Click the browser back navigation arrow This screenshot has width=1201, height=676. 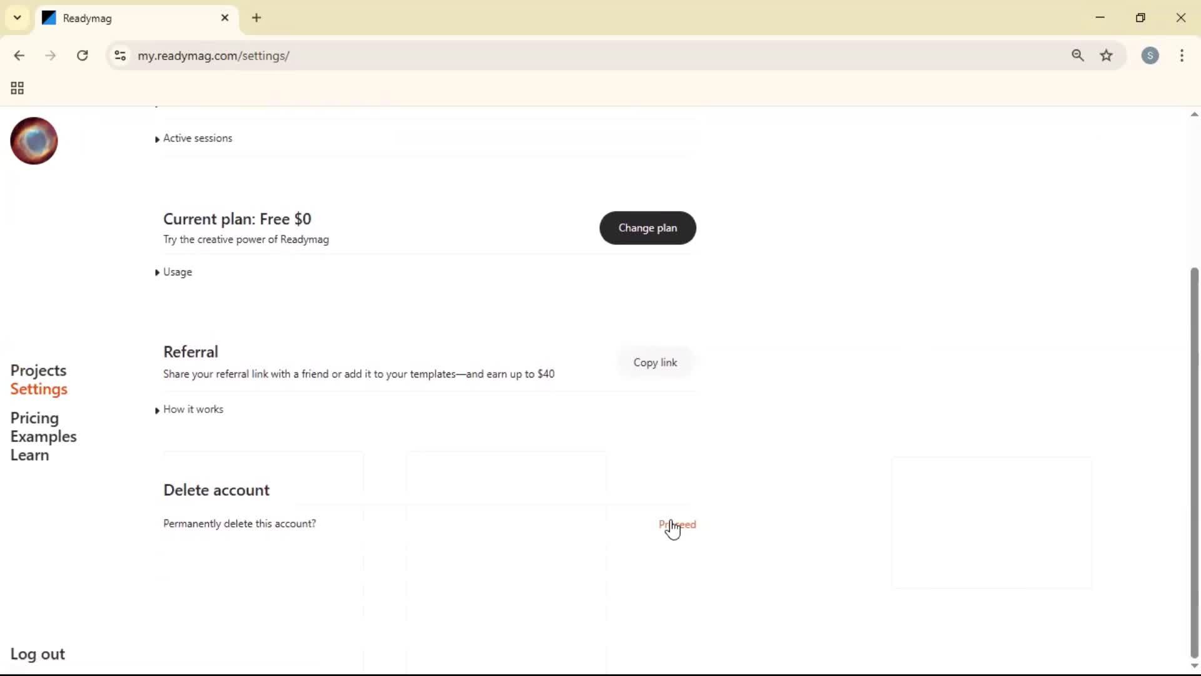point(19,56)
